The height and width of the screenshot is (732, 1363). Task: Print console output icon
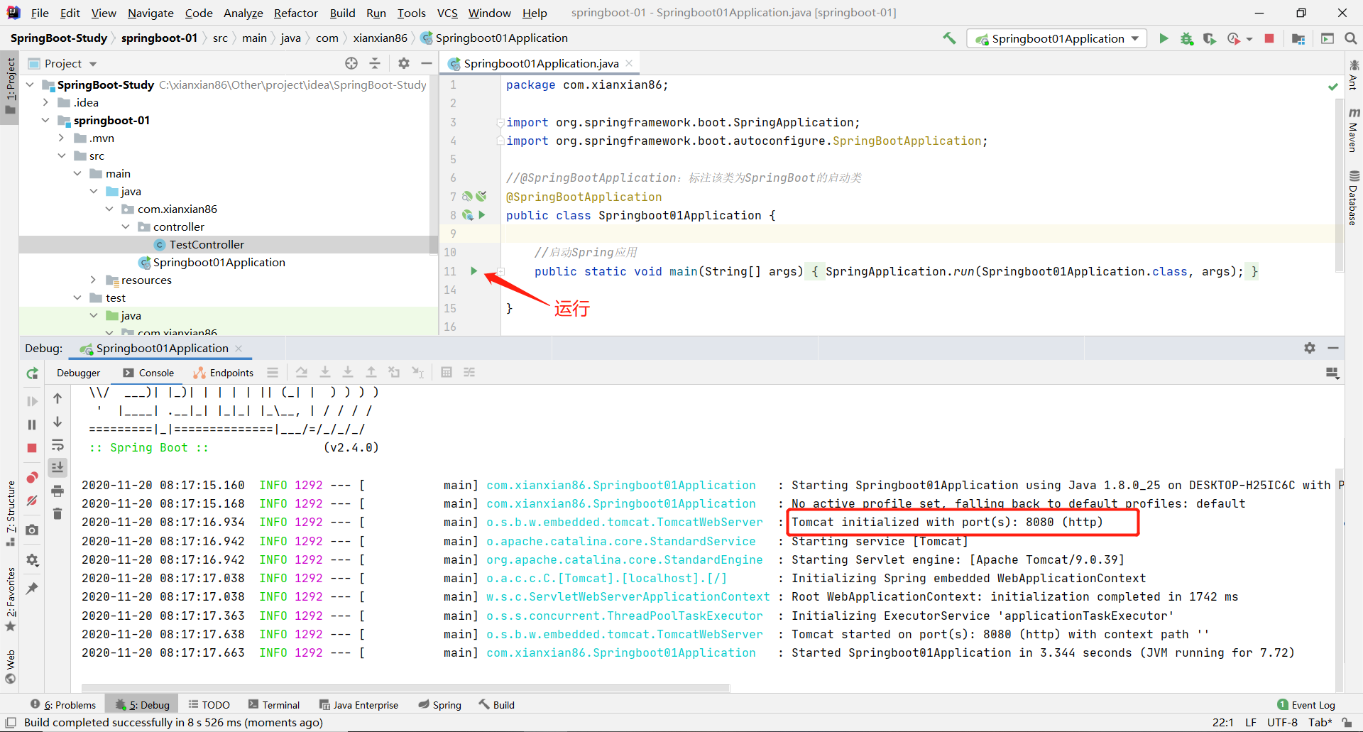58,491
